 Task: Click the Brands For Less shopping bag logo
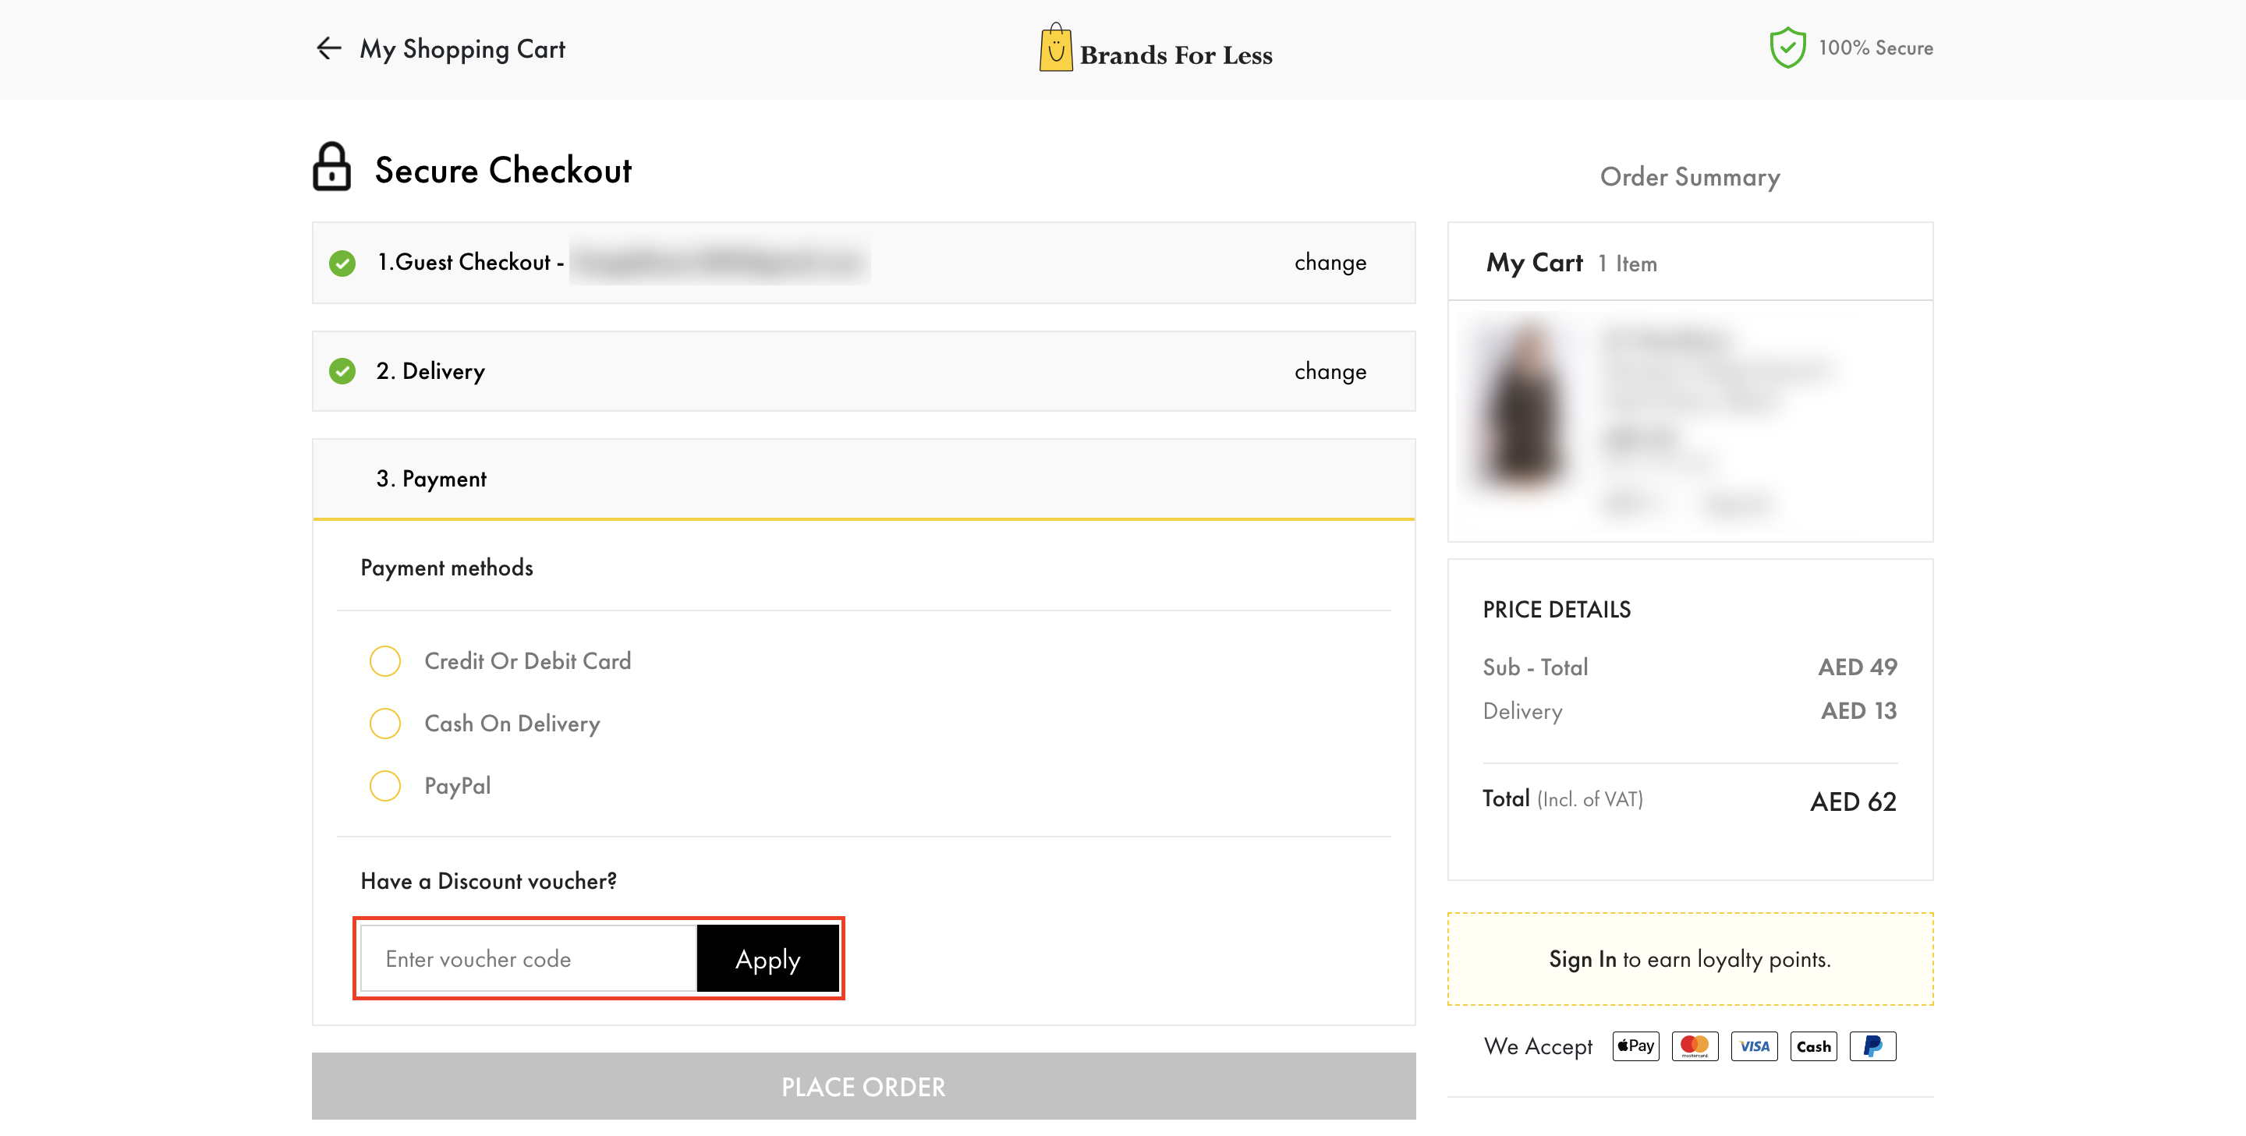pos(1055,48)
